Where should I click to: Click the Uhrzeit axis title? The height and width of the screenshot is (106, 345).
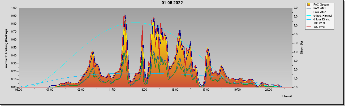[287, 96]
